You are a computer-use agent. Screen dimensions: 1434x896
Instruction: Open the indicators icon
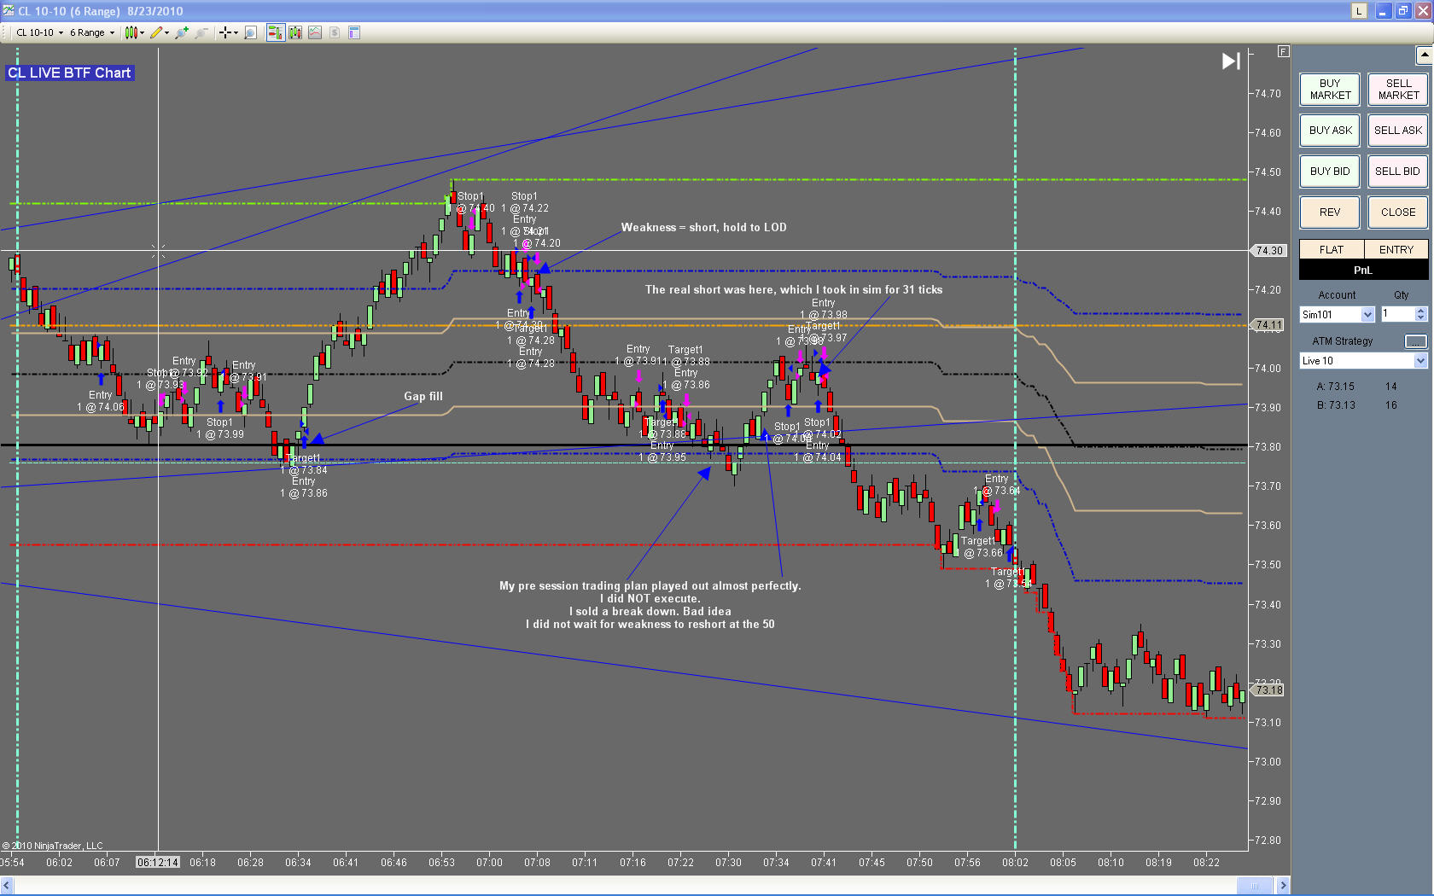click(315, 32)
